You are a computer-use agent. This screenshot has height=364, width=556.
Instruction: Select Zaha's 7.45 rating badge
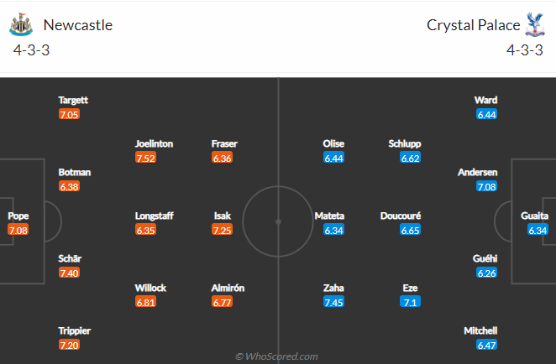pyautogui.click(x=333, y=303)
